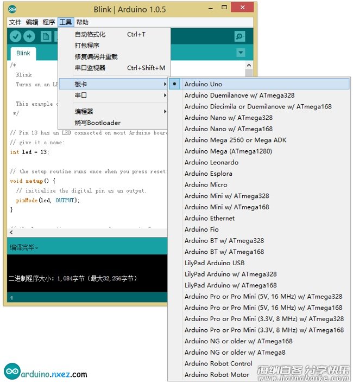Select Arduino Leonardo board
Screen dimensions: 353x384
pos(260,162)
